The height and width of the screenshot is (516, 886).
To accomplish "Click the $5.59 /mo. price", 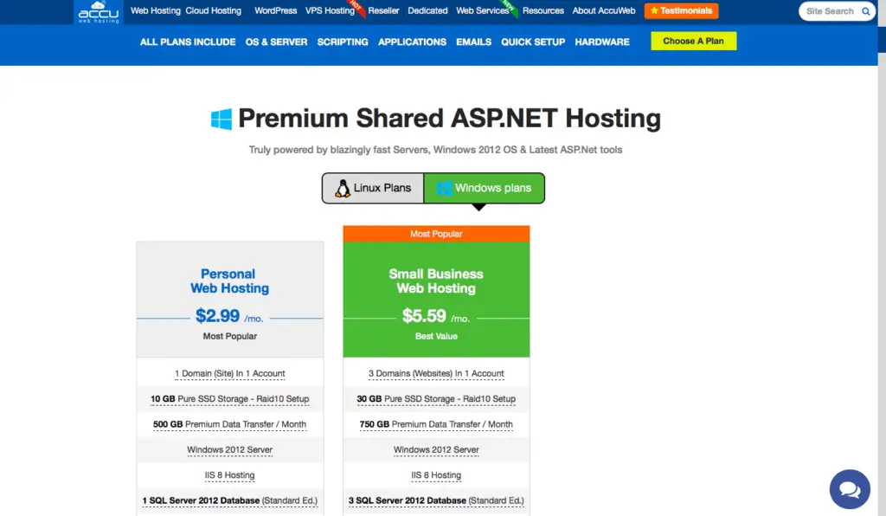I will click(x=436, y=316).
